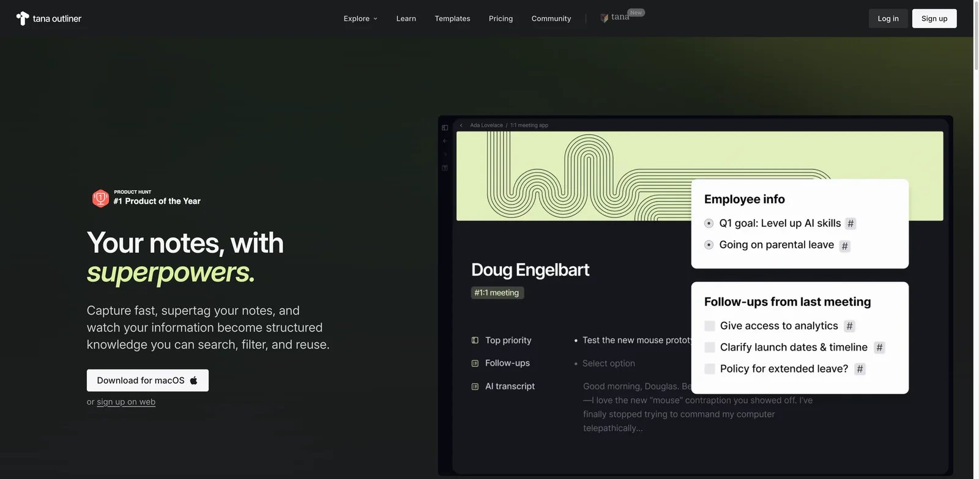Viewport: 979px width, 479px height.
Task: Click the Product Hunt badge icon
Action: (x=100, y=198)
